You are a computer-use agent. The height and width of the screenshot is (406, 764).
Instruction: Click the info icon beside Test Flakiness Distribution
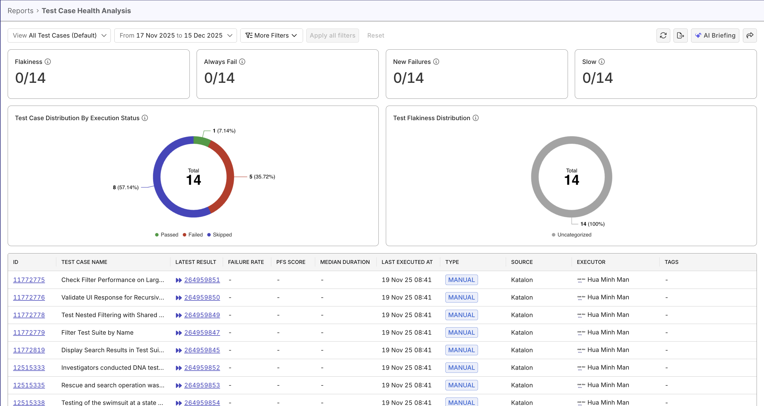coord(476,118)
